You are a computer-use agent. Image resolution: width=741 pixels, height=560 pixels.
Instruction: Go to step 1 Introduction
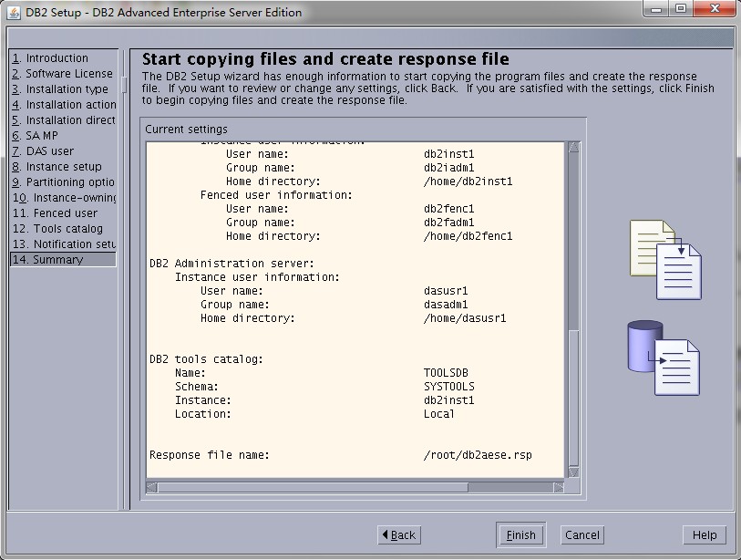(x=63, y=58)
